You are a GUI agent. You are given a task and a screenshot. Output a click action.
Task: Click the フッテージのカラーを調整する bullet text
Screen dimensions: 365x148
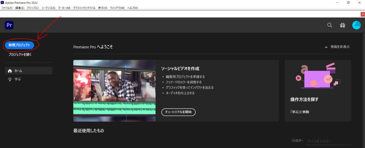[x=184, y=82]
